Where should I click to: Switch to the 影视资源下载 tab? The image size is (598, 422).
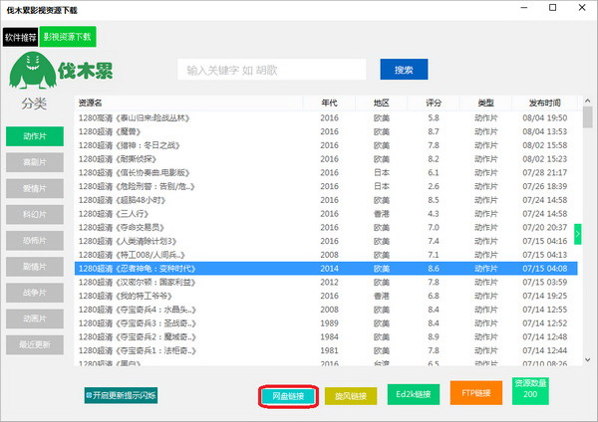[x=68, y=37]
